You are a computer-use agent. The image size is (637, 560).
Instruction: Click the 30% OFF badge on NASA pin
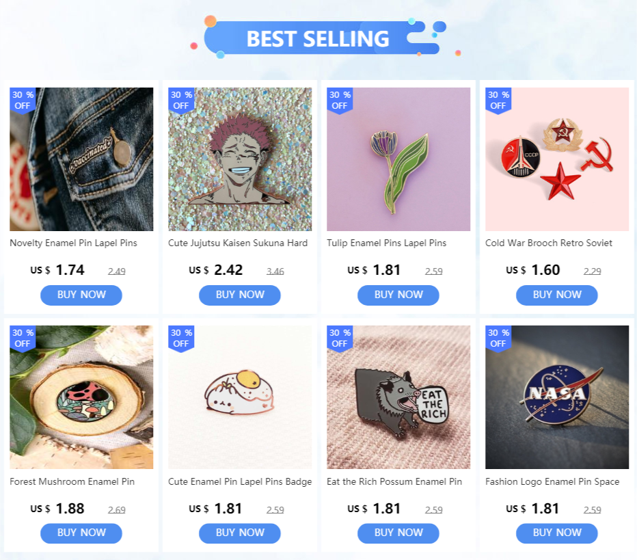click(498, 338)
